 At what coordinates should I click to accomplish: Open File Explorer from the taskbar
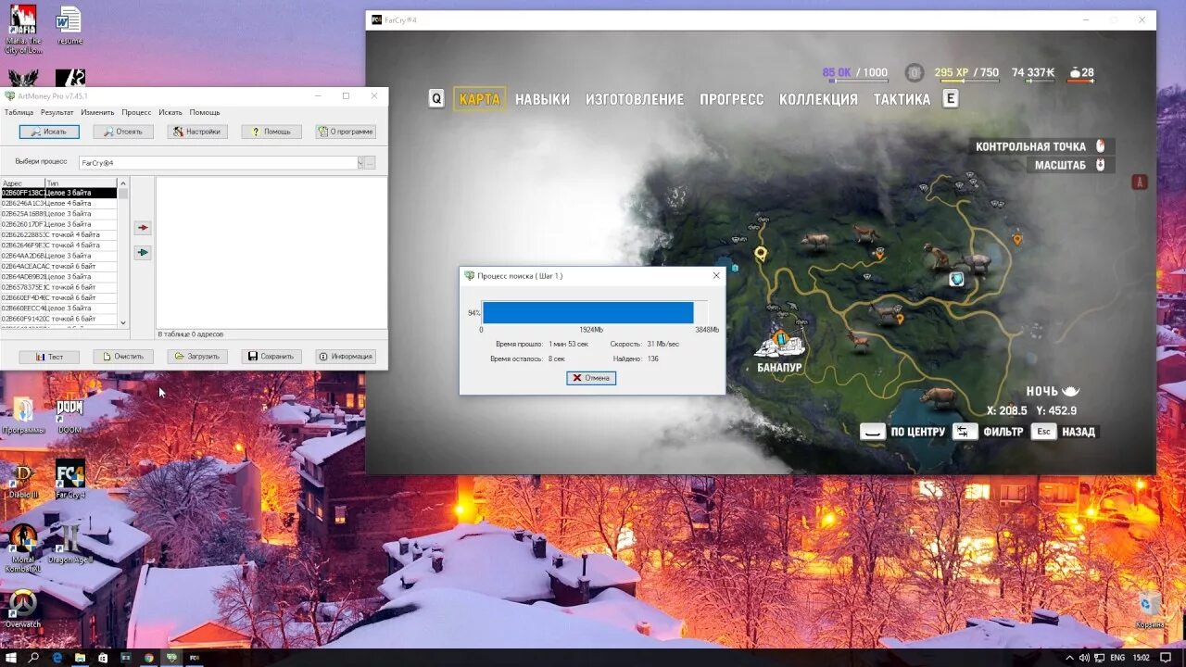point(80,658)
